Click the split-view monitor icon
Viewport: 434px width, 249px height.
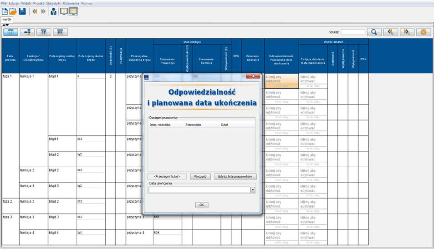tap(64, 11)
